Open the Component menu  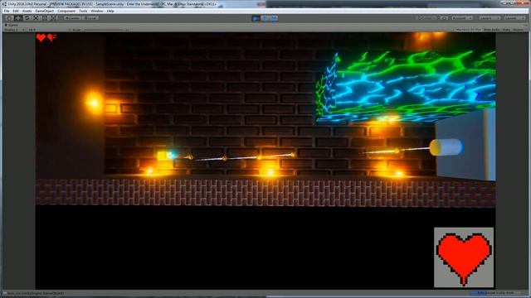[66, 11]
